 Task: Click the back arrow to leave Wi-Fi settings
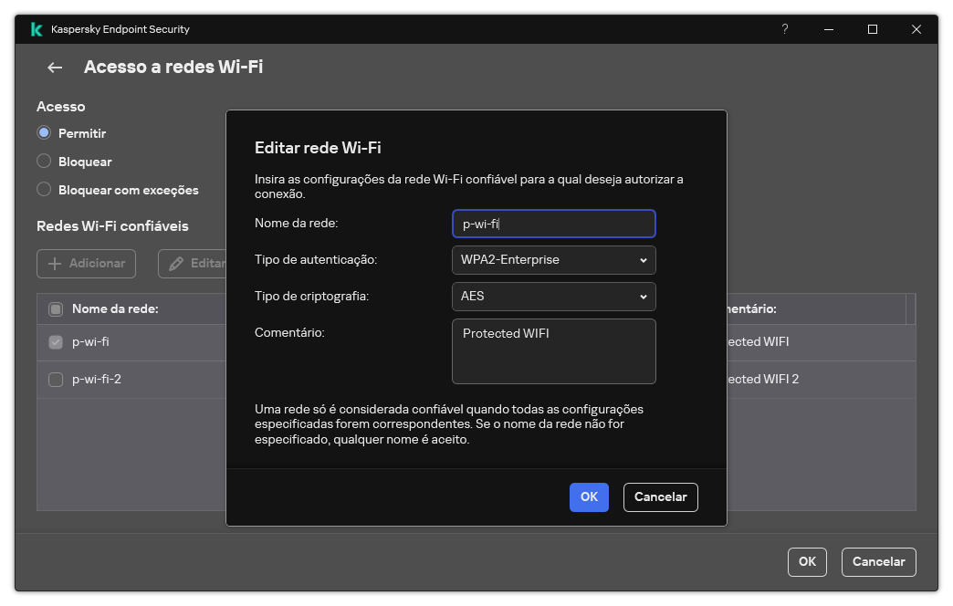pos(54,67)
